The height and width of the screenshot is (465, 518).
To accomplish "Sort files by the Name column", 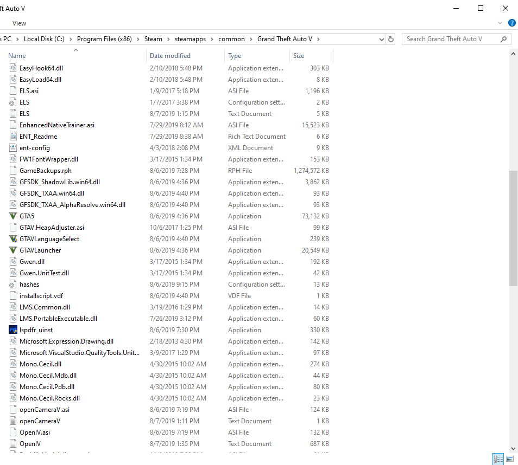I will click(17, 56).
